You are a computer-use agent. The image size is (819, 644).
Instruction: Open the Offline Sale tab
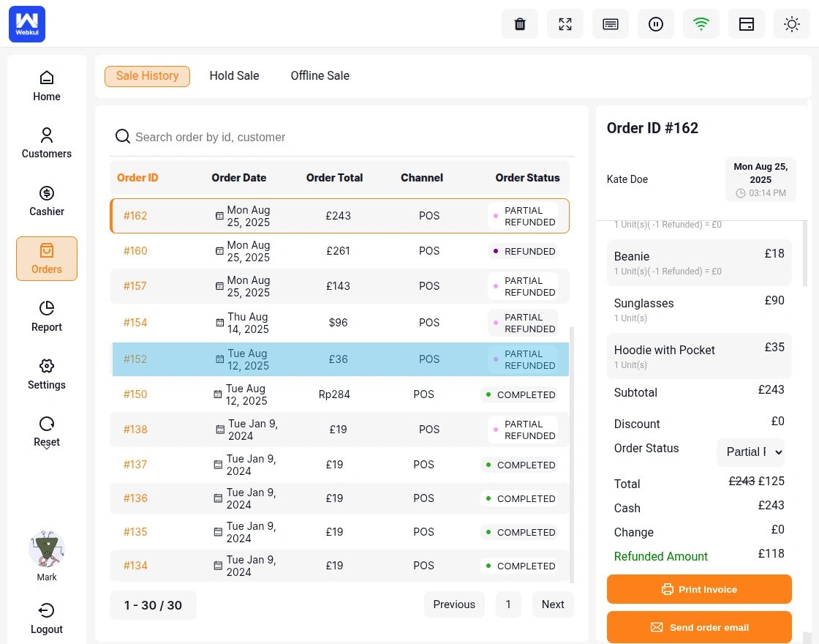tap(320, 75)
